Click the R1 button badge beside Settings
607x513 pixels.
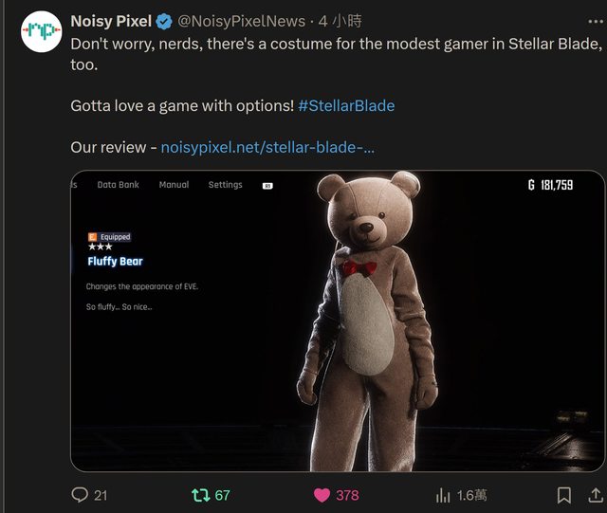267,186
